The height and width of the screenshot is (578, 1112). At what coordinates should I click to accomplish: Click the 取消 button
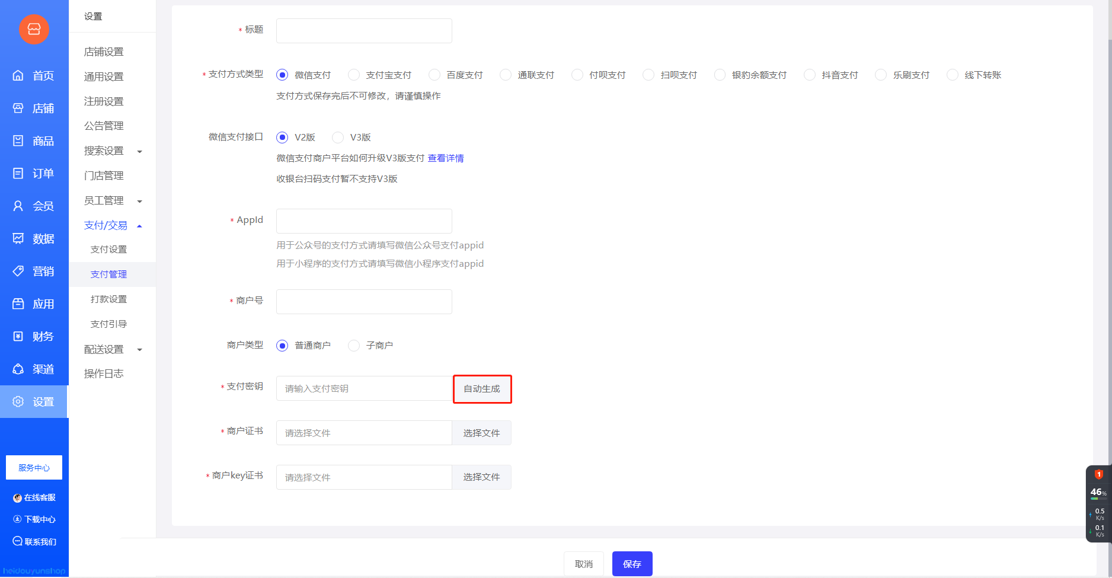pos(584,564)
